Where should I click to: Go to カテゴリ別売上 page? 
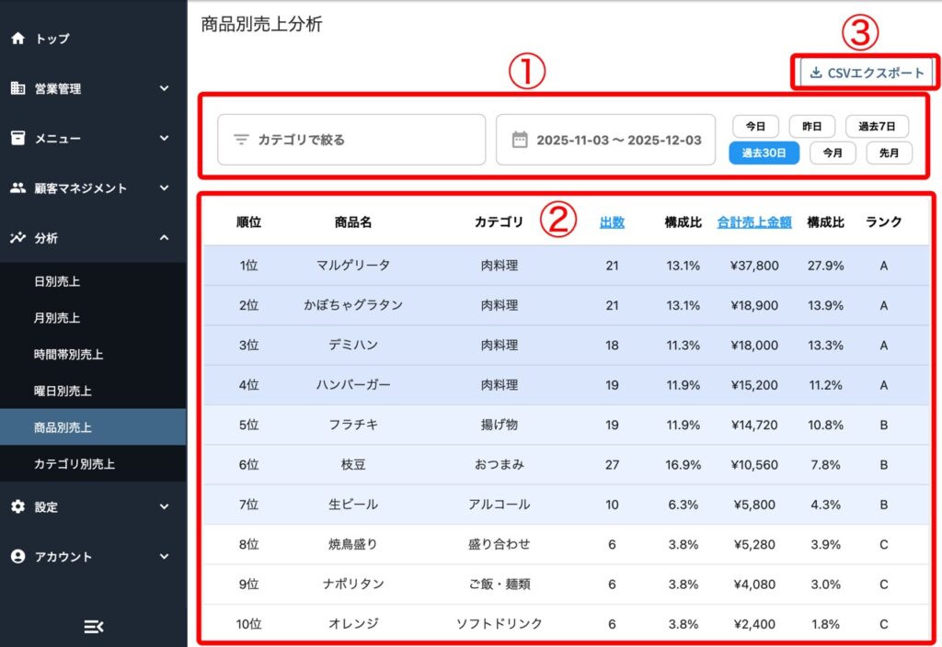pos(75,464)
